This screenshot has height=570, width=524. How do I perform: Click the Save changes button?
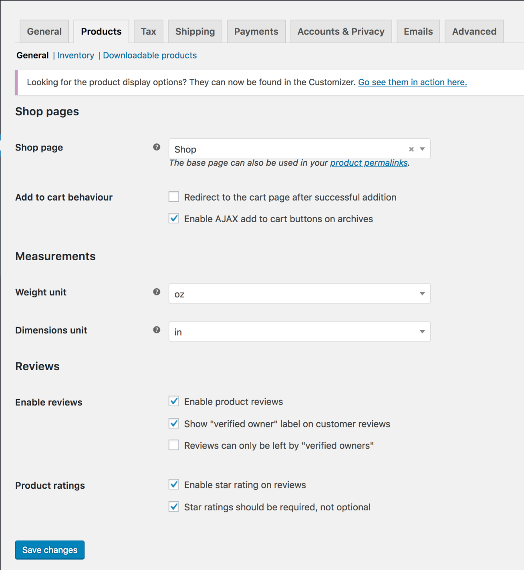pyautogui.click(x=49, y=550)
